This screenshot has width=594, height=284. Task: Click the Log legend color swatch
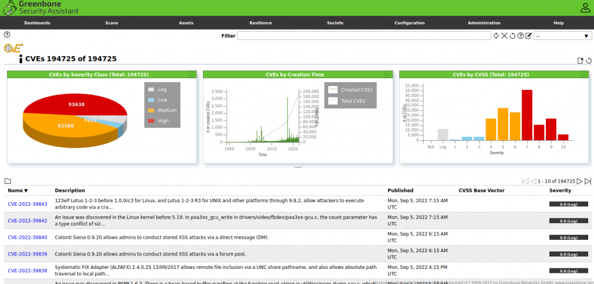point(151,90)
